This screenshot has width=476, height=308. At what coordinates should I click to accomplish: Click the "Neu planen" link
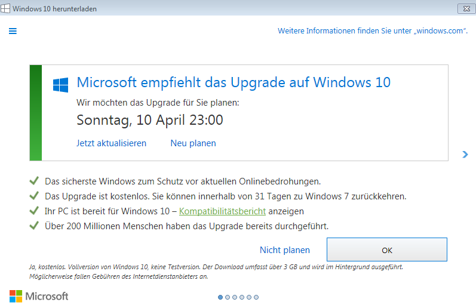[x=193, y=143]
